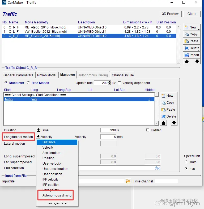Step Update rate value up or down
This screenshot has height=209, width=204.
tap(109, 83)
